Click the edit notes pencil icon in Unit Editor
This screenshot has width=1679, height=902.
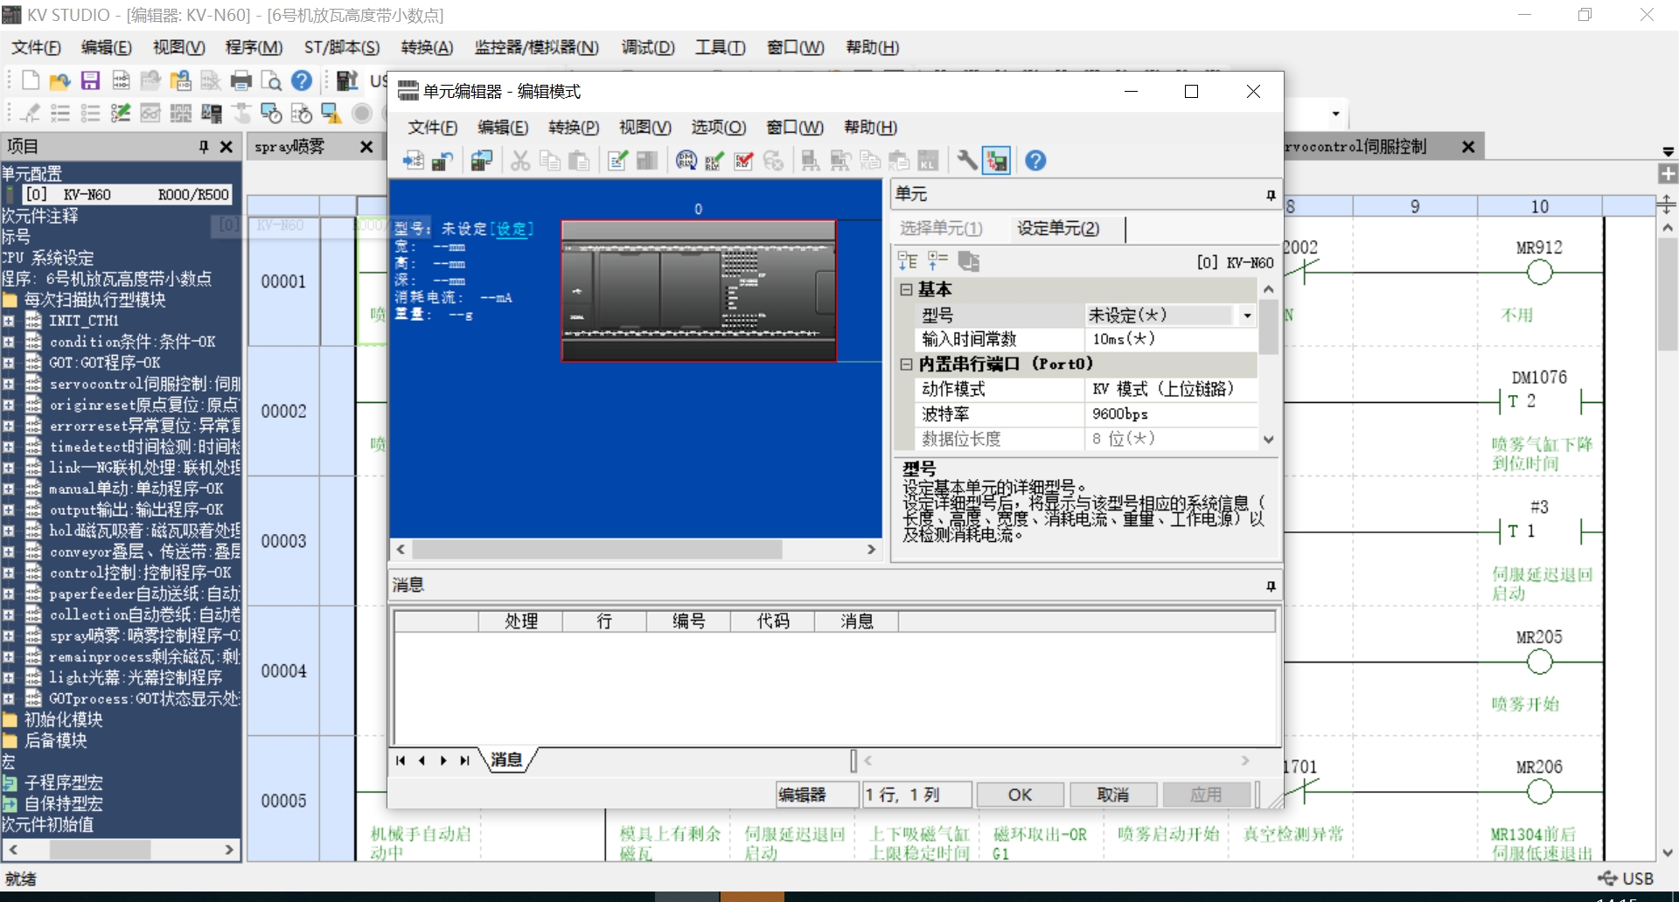618,161
